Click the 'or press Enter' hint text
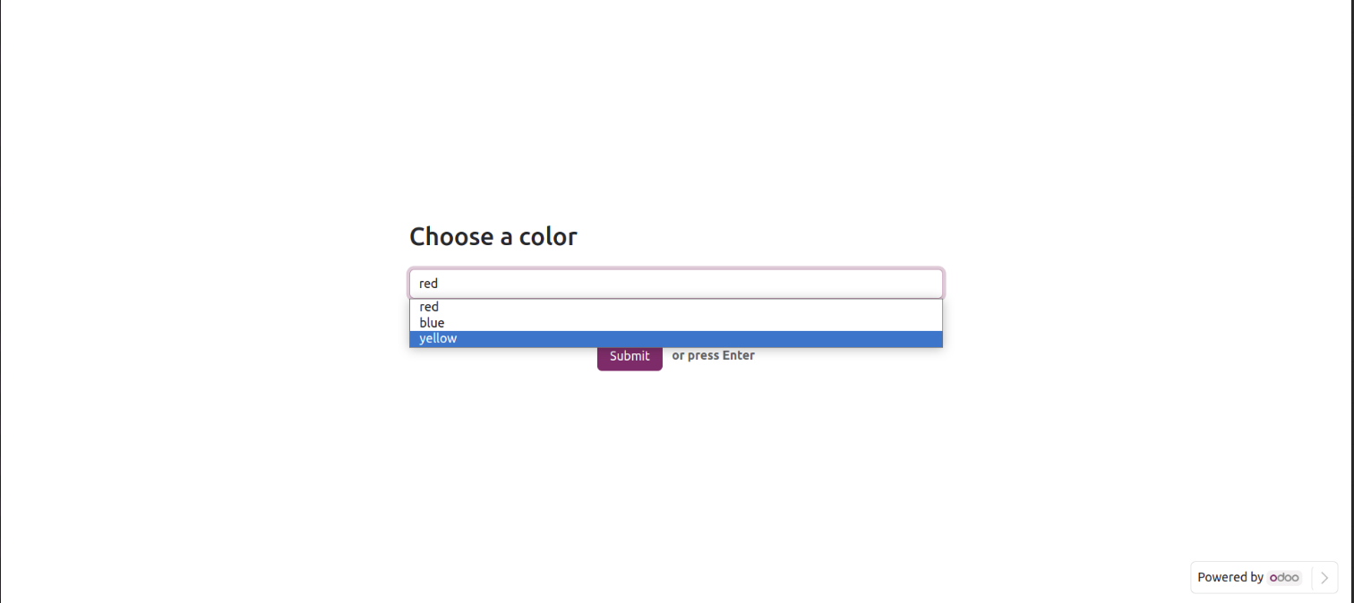 tap(713, 356)
